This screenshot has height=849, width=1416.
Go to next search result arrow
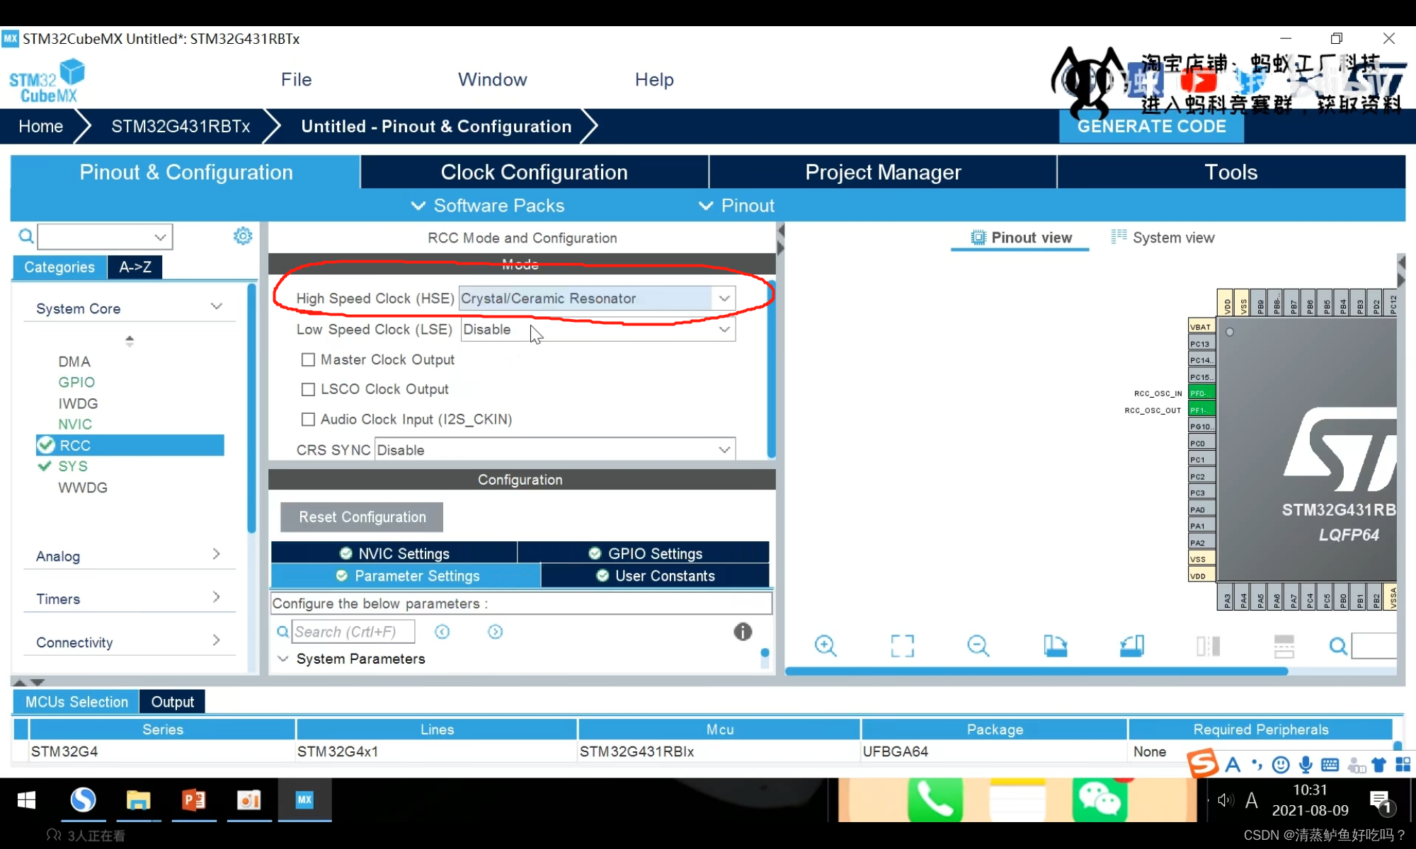[x=495, y=632]
